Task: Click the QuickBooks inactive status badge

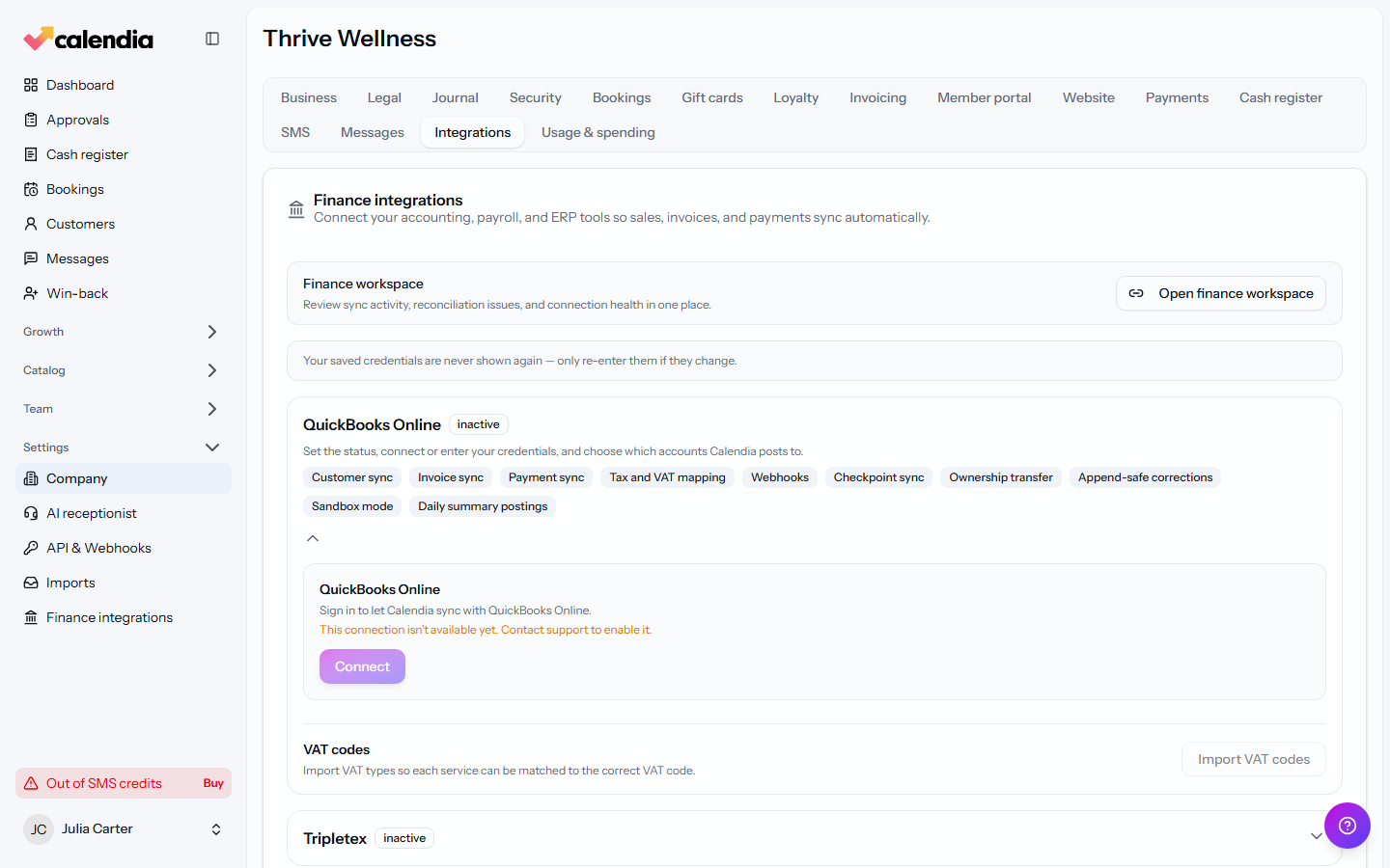Action: point(479,424)
